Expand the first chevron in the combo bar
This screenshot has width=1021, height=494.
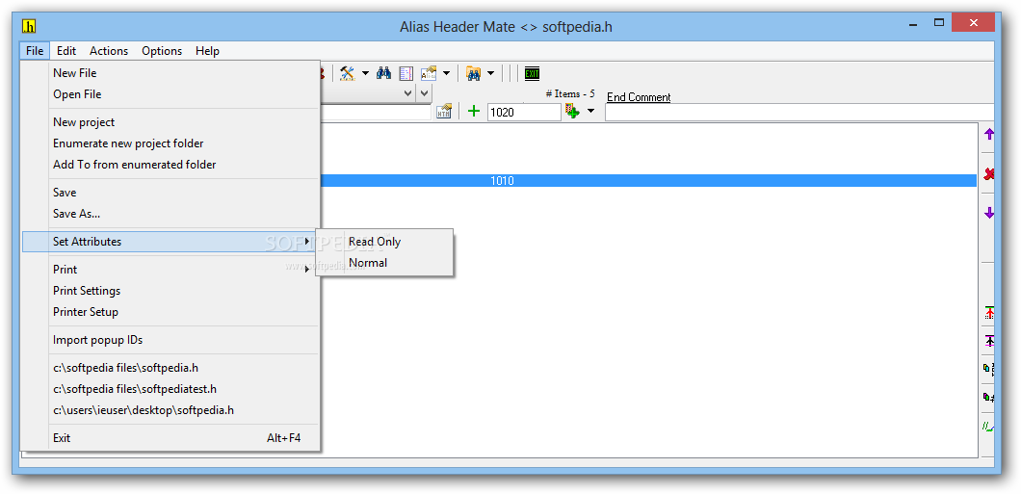tap(408, 93)
